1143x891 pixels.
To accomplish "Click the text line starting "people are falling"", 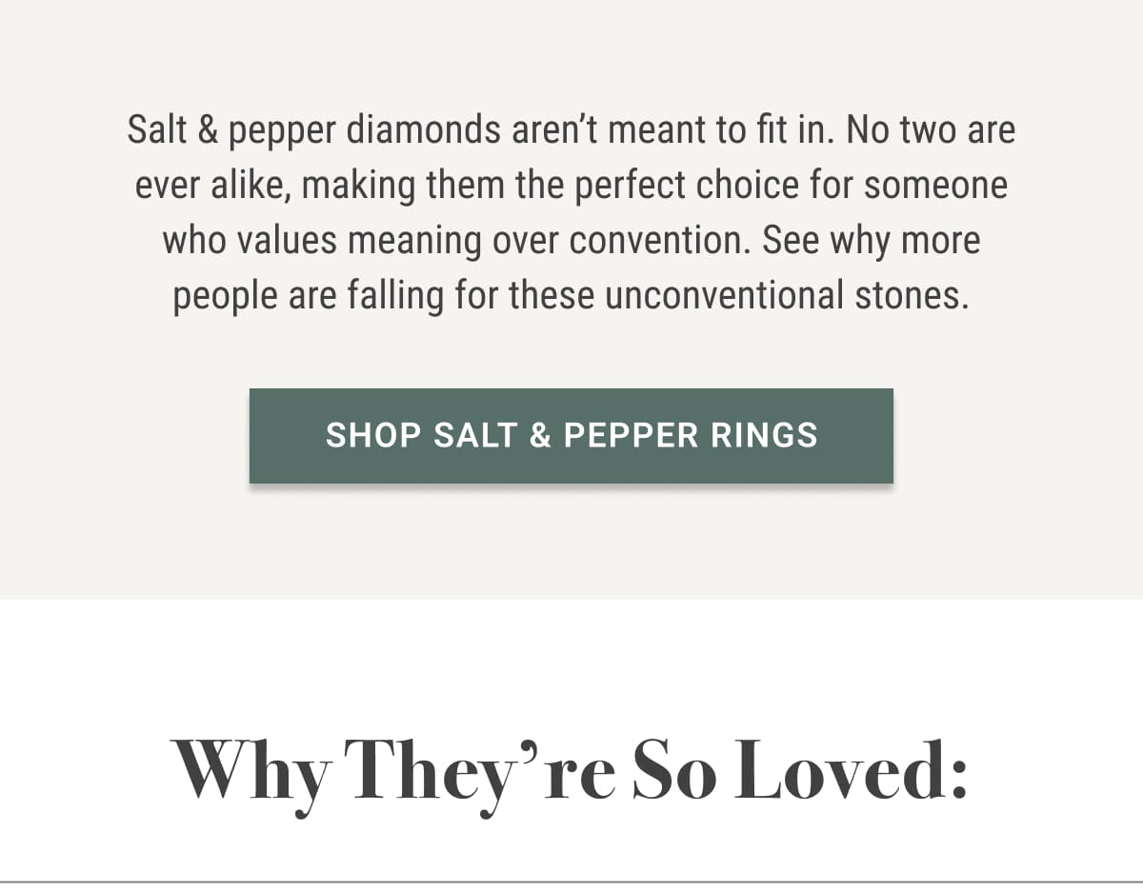I will pos(571,296).
